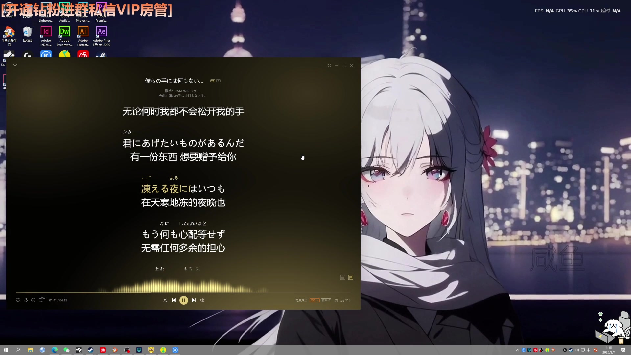Screen dimensions: 631x355
Task: Open the playlist queue showing 113
Action: pyautogui.click(x=346, y=300)
